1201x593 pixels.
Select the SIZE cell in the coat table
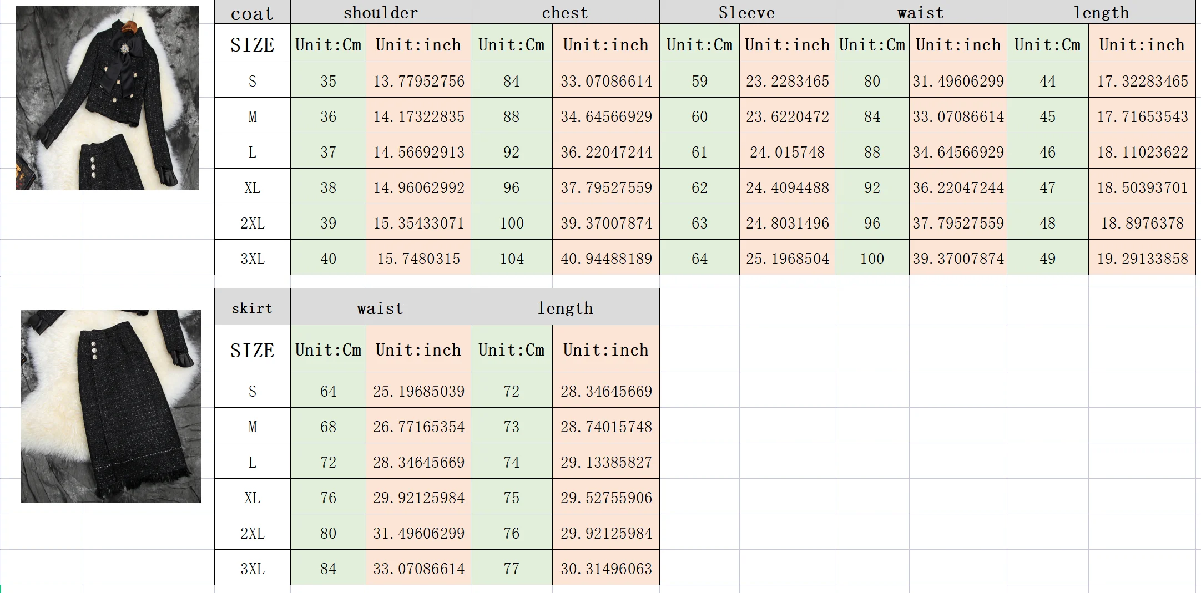coord(253,44)
